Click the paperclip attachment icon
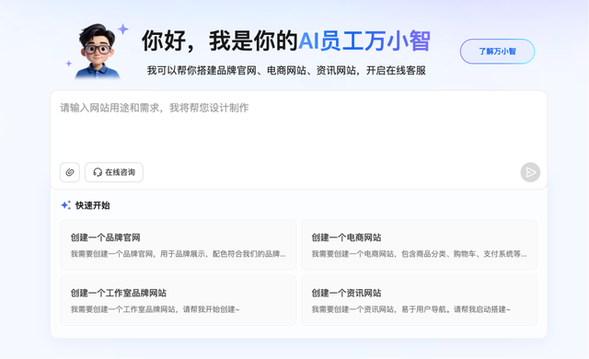 tap(70, 172)
